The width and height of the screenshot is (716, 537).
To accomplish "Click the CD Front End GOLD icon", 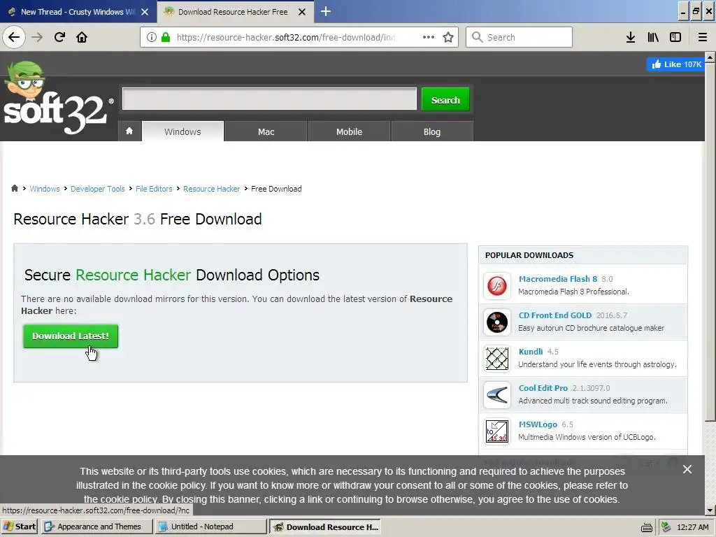I will (497, 322).
